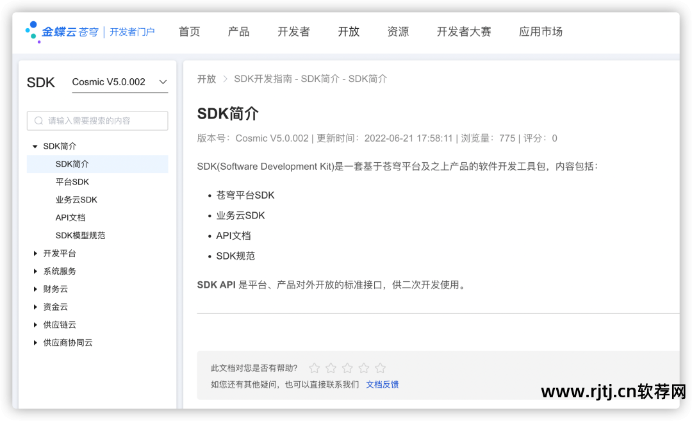Click the 此文档对您是否有帮助 prompt
This screenshot has width=692, height=421.
254,368
